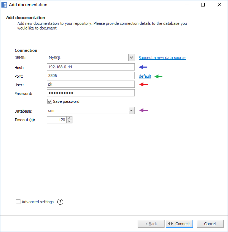Minimize the Add documentation window
The height and width of the screenshot is (232, 228).
[x=186, y=5]
